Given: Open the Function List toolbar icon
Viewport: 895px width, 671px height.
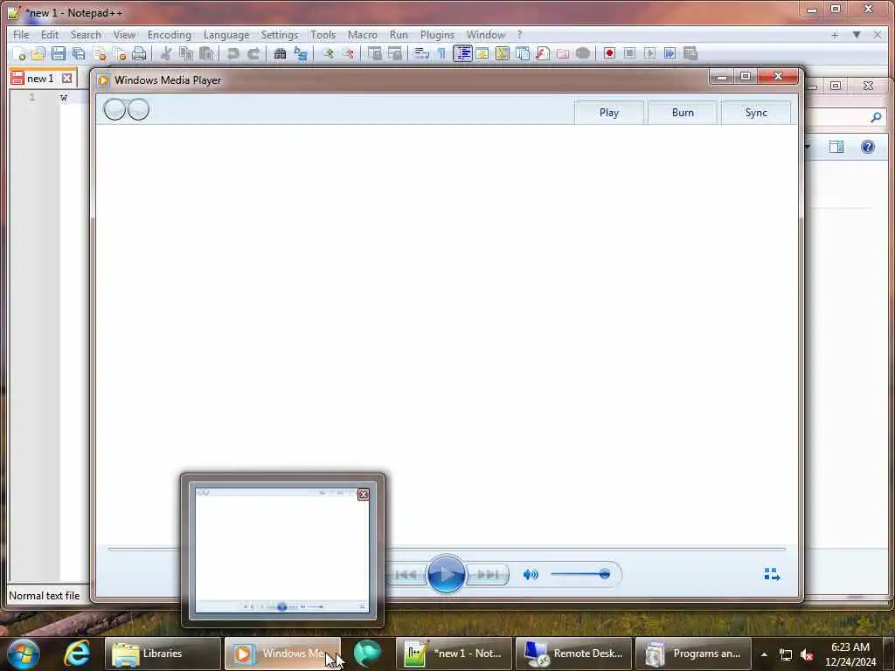Looking at the screenshot, I should (542, 53).
